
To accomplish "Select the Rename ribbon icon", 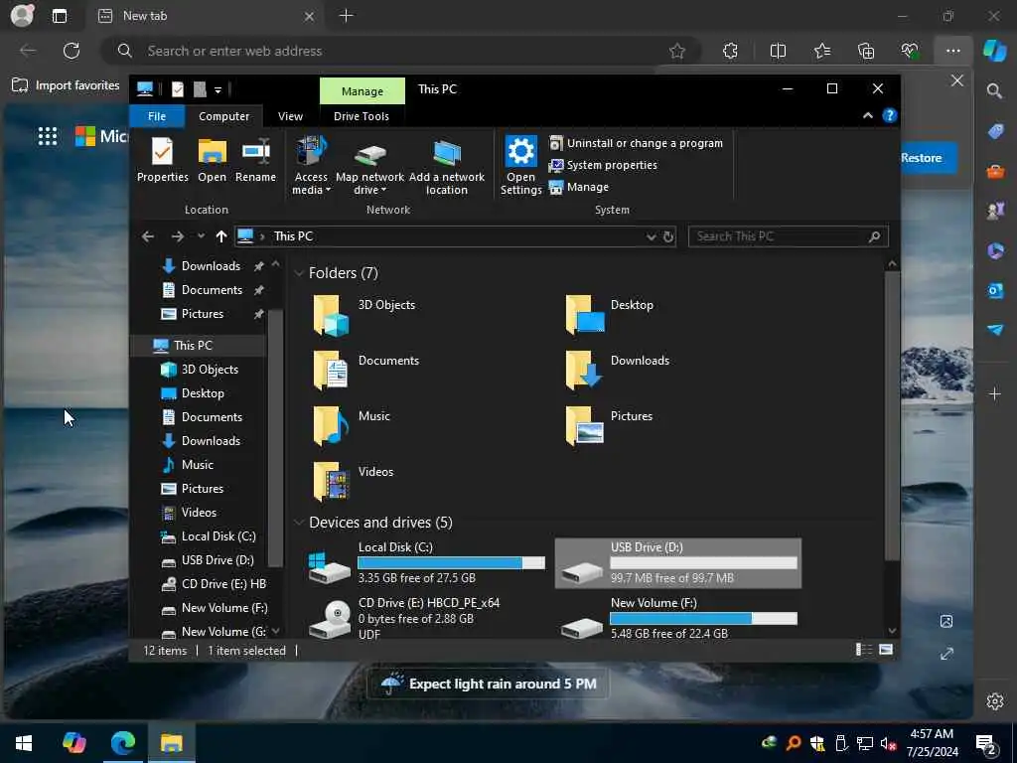I will 255,160.
